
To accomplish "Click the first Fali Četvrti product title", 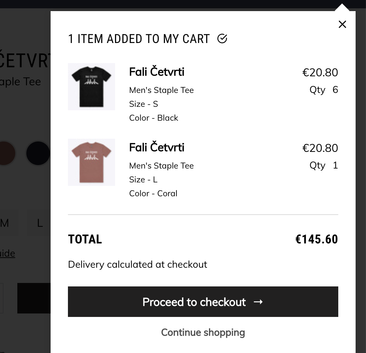I will coord(156,72).
